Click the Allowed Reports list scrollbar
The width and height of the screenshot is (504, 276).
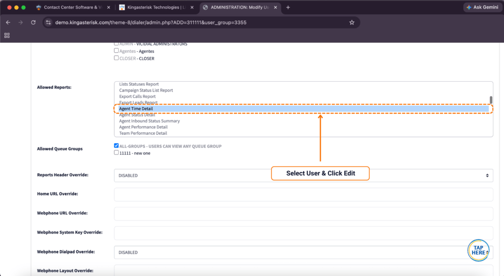tap(491, 100)
